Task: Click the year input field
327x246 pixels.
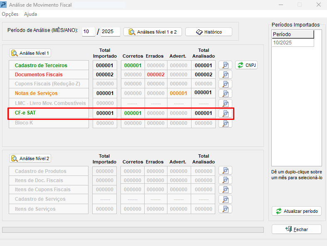Action: click(110, 32)
